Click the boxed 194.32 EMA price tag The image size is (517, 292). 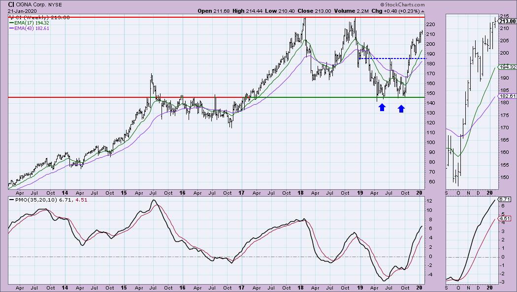507,67
